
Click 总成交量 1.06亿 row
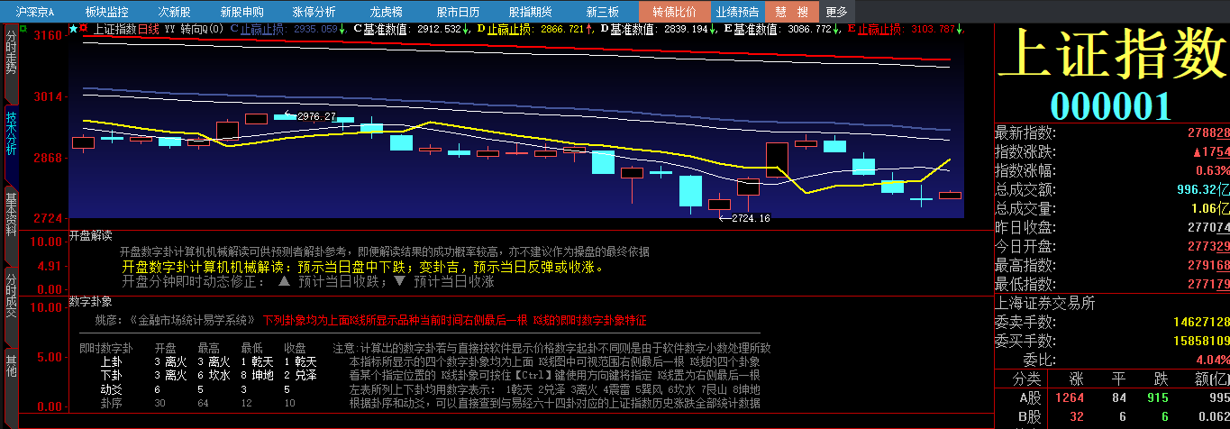click(1112, 208)
